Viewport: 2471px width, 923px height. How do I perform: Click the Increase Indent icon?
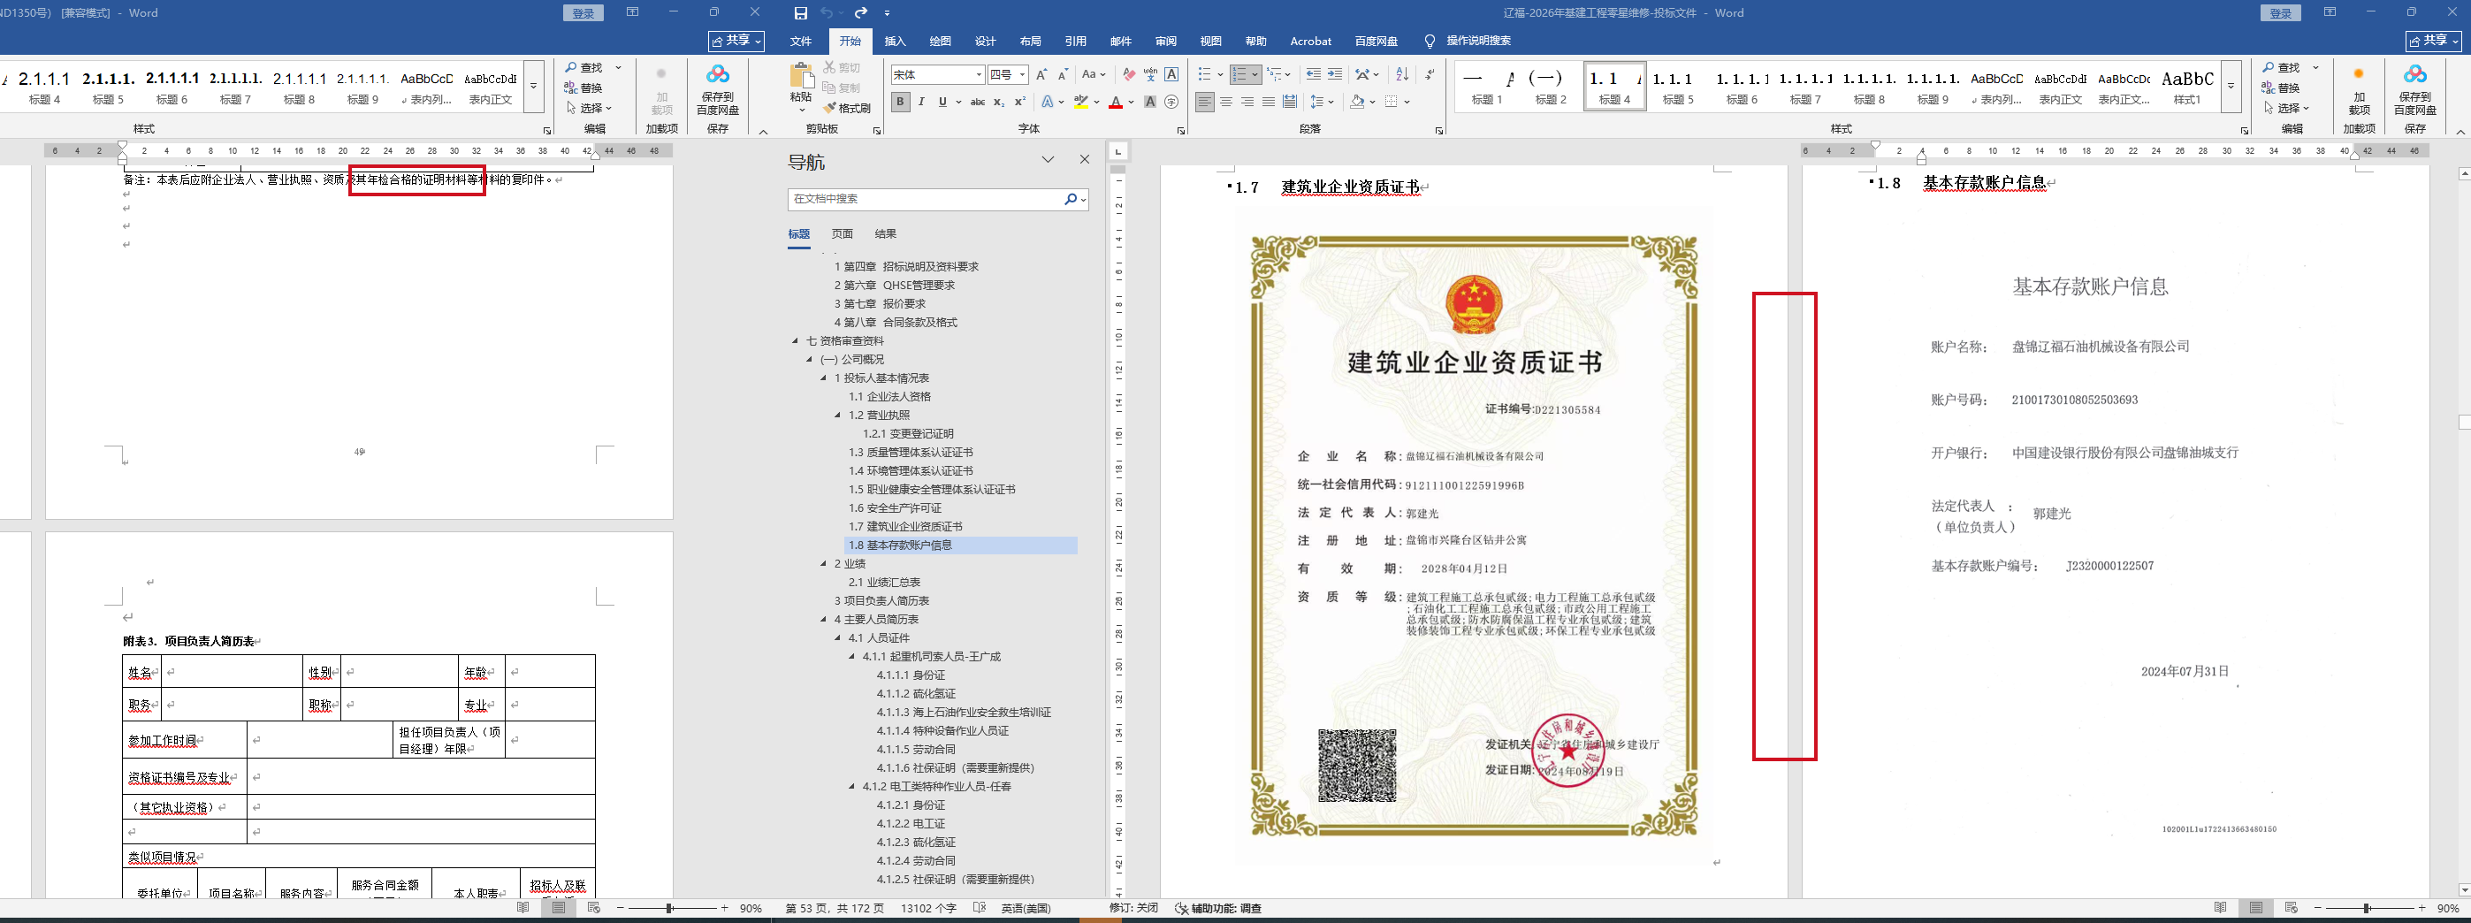[x=1335, y=75]
